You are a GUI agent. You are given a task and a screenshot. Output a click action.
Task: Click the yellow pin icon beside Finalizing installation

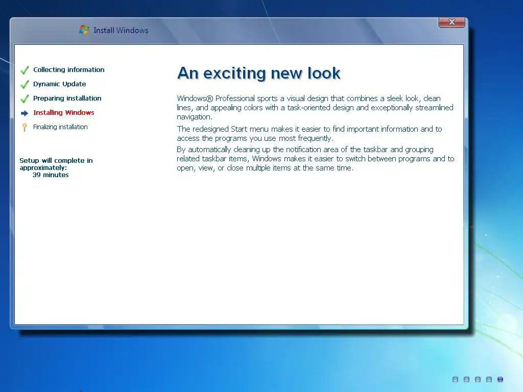[x=25, y=127]
